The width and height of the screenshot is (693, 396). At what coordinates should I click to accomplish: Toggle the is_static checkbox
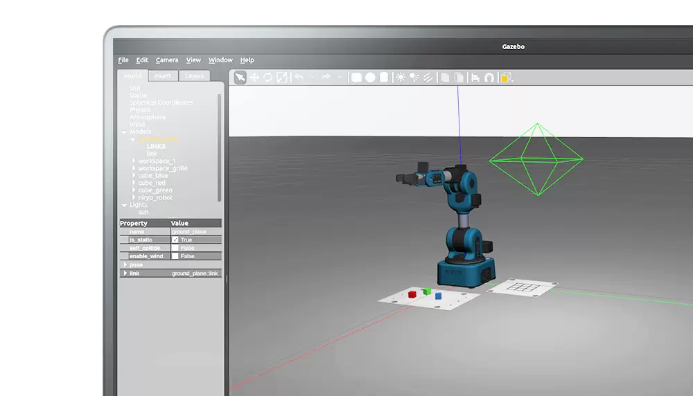(175, 240)
